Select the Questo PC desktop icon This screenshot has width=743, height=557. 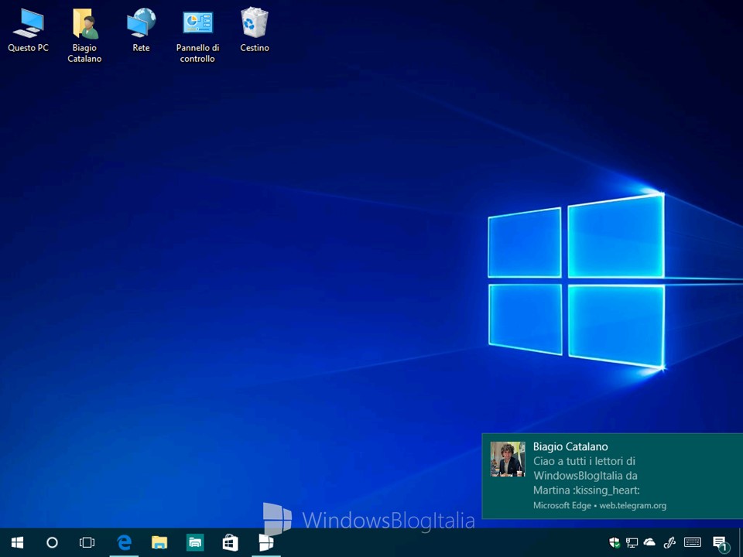(x=28, y=29)
